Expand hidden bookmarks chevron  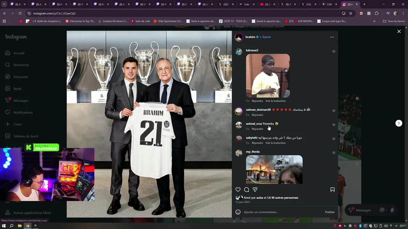point(374,21)
